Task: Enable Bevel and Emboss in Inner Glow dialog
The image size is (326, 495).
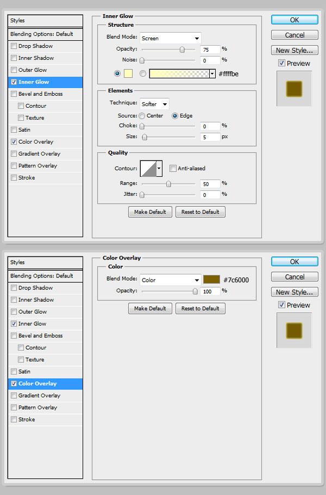Action: tap(14, 94)
